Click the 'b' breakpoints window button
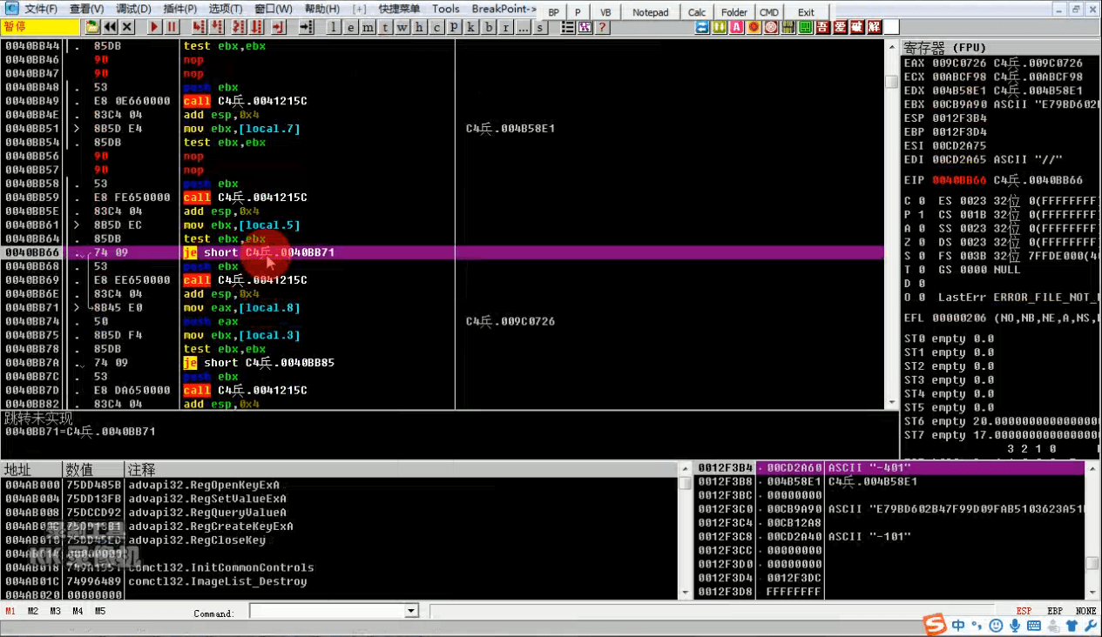The height and width of the screenshot is (637, 1102). pos(490,27)
